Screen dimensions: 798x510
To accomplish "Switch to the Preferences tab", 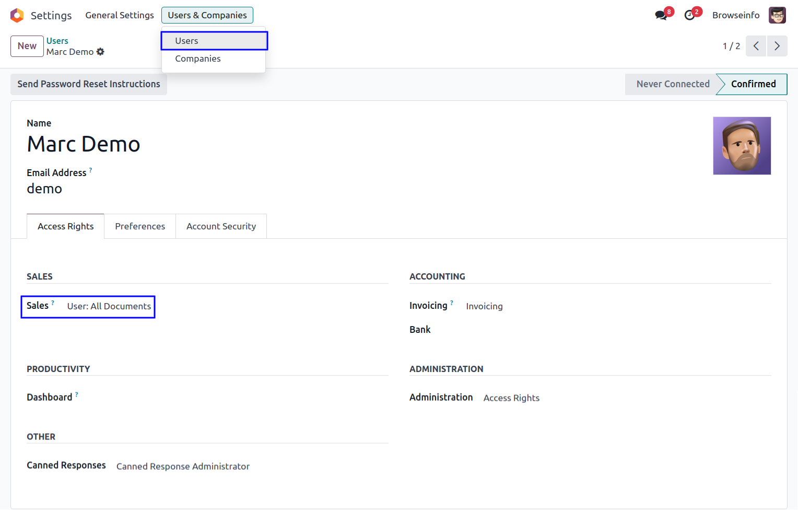I will coord(140,226).
